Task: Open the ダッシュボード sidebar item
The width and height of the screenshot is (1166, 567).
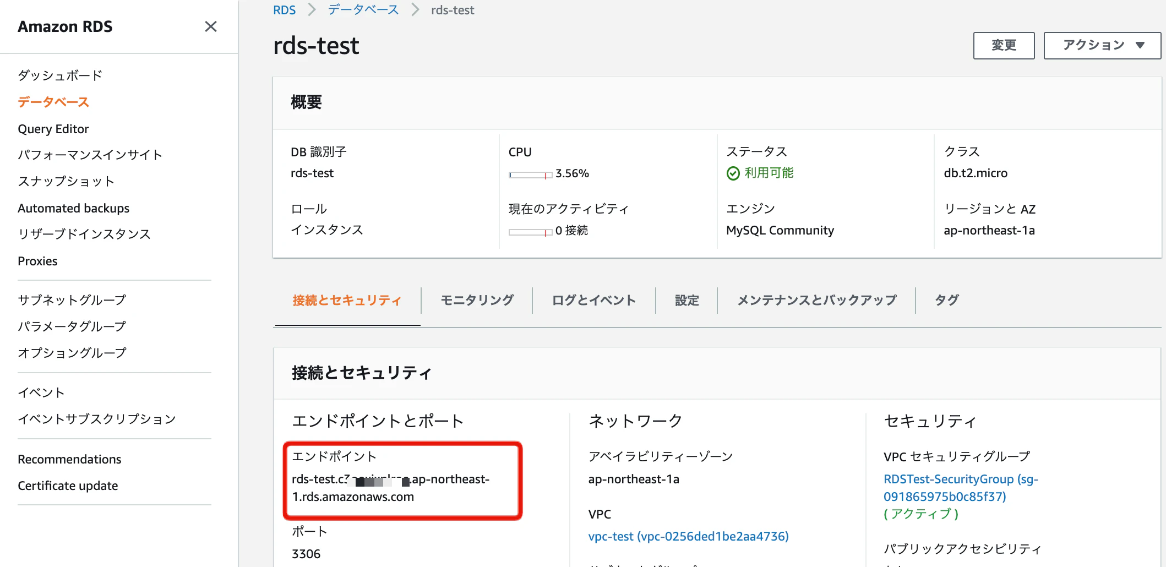Action: tap(60, 75)
